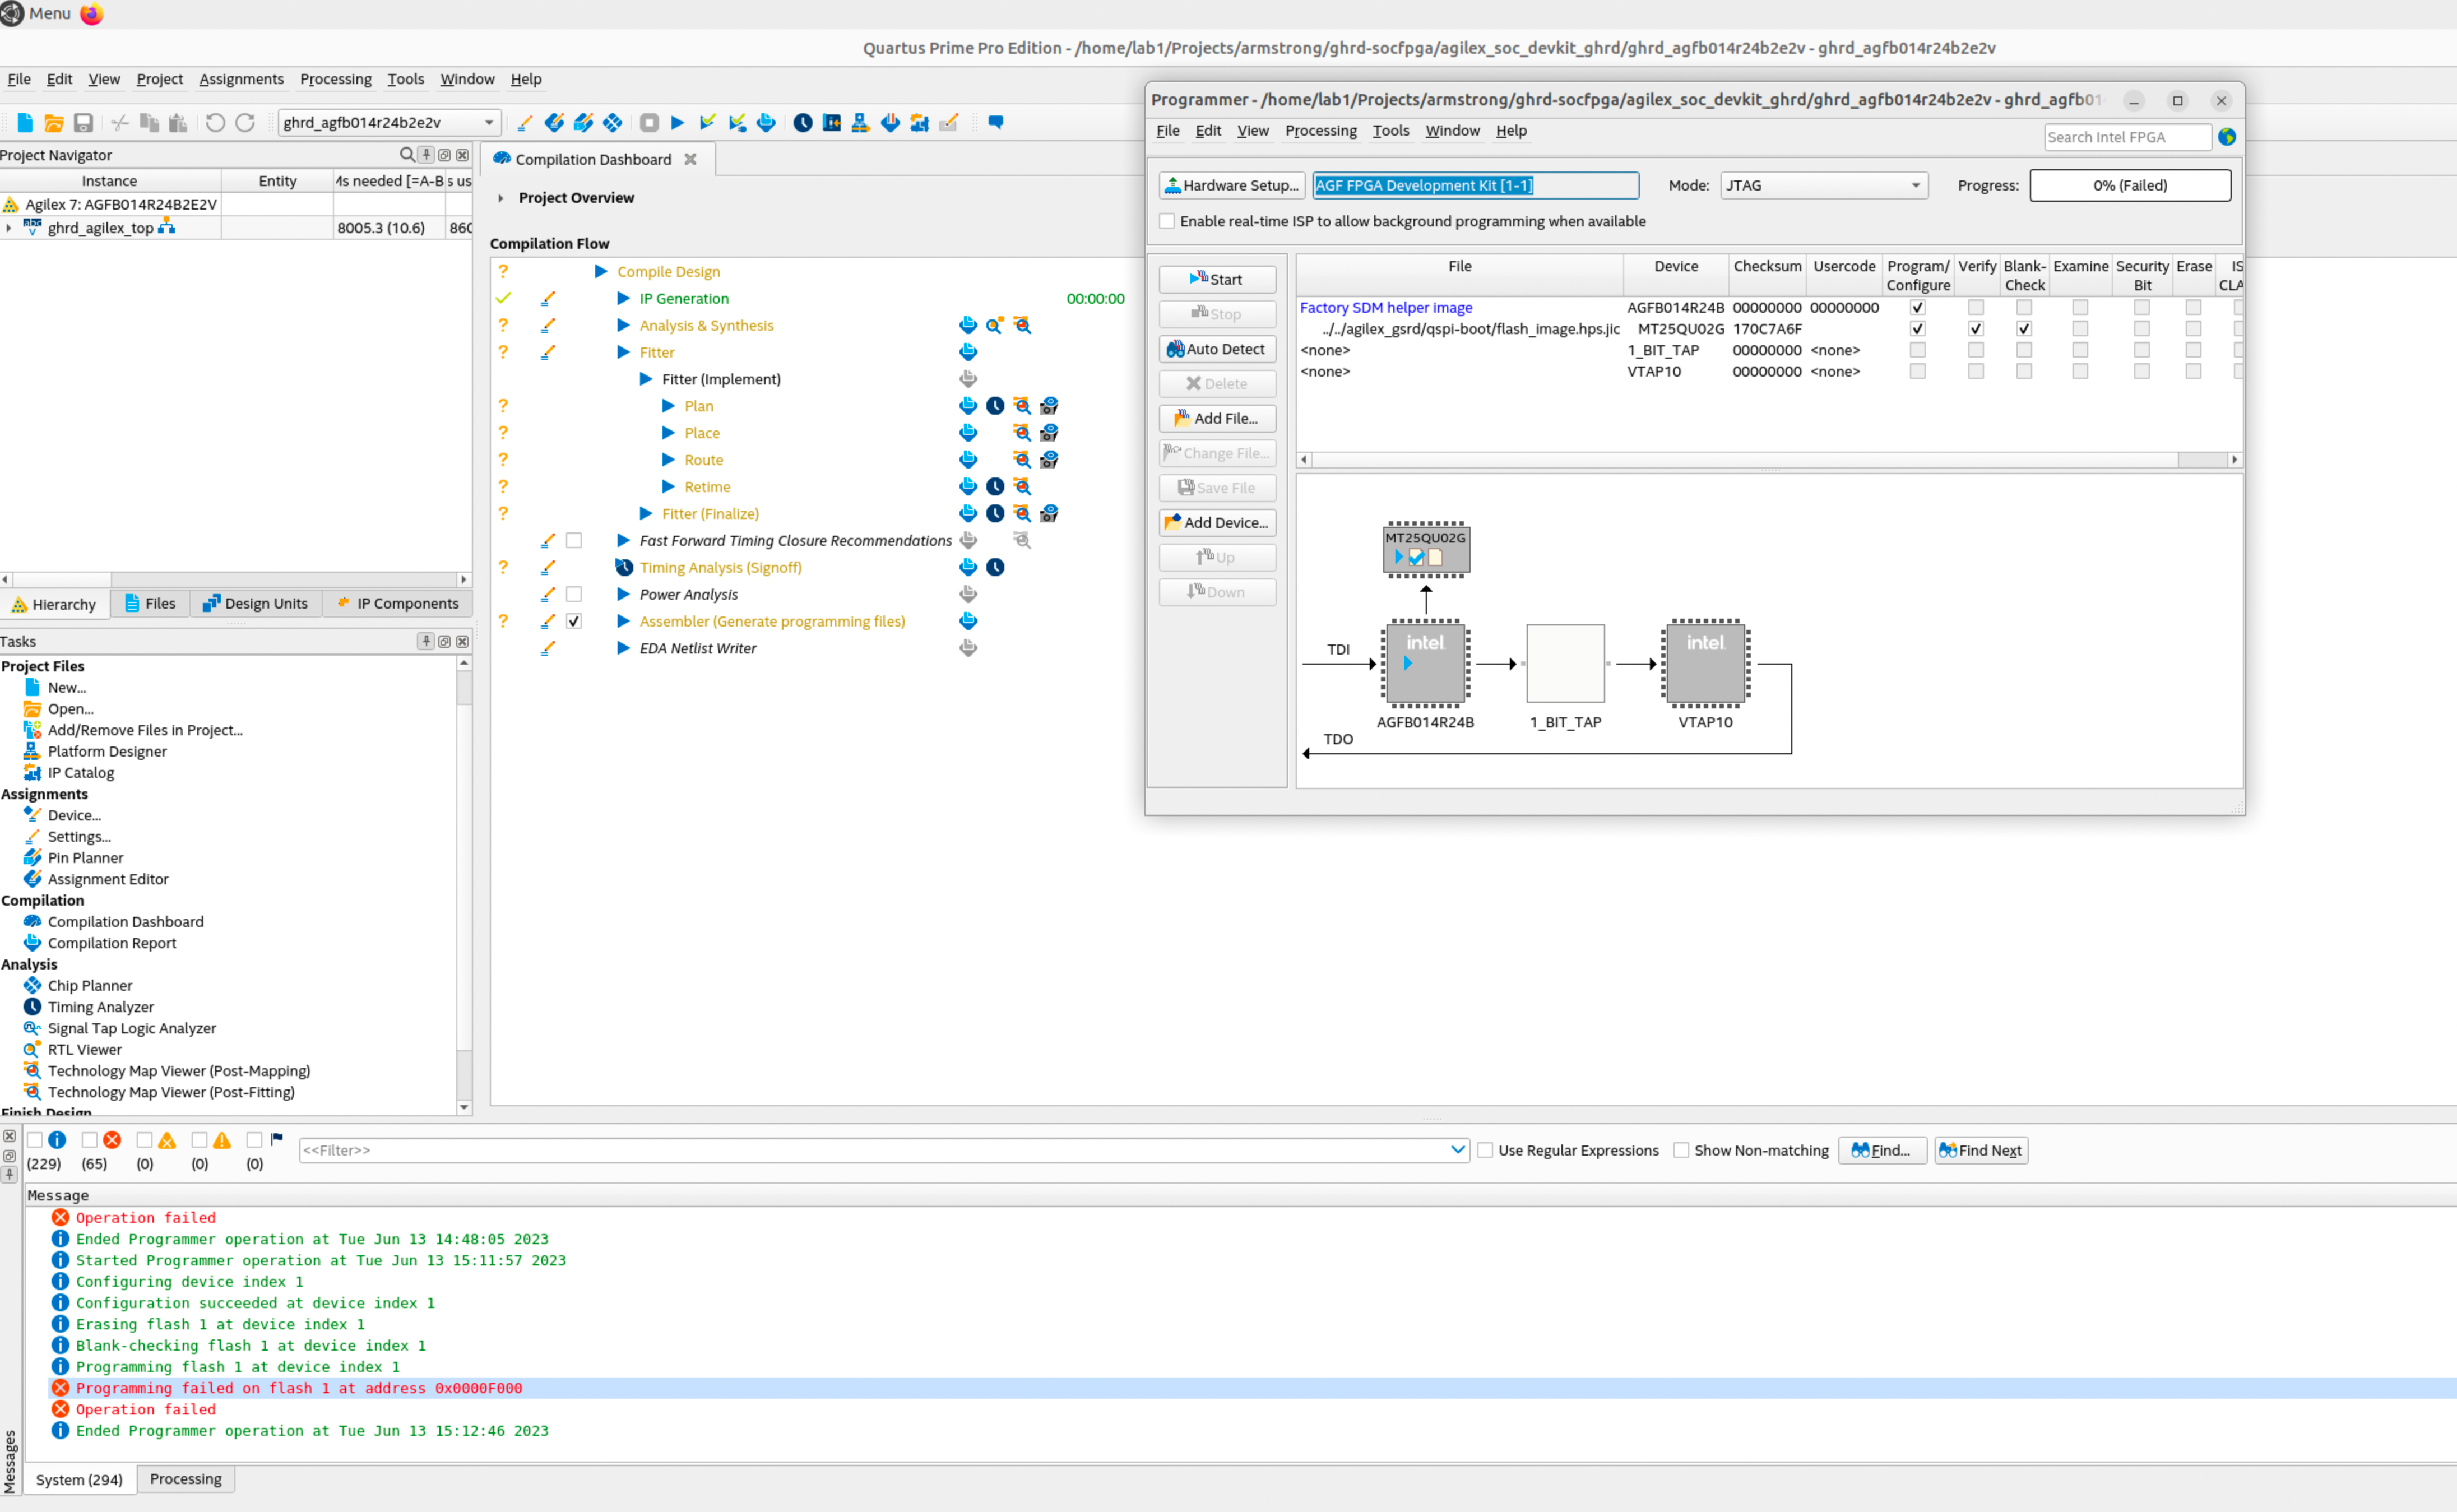Open the Mode JTAG dropdown
The height and width of the screenshot is (1512, 2457).
[x=1824, y=185]
